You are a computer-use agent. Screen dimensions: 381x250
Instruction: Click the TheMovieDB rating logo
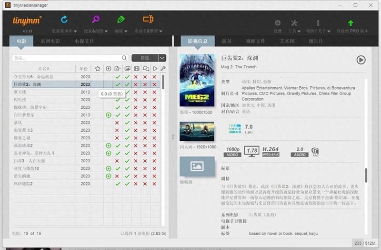pyautogui.click(x=235, y=129)
